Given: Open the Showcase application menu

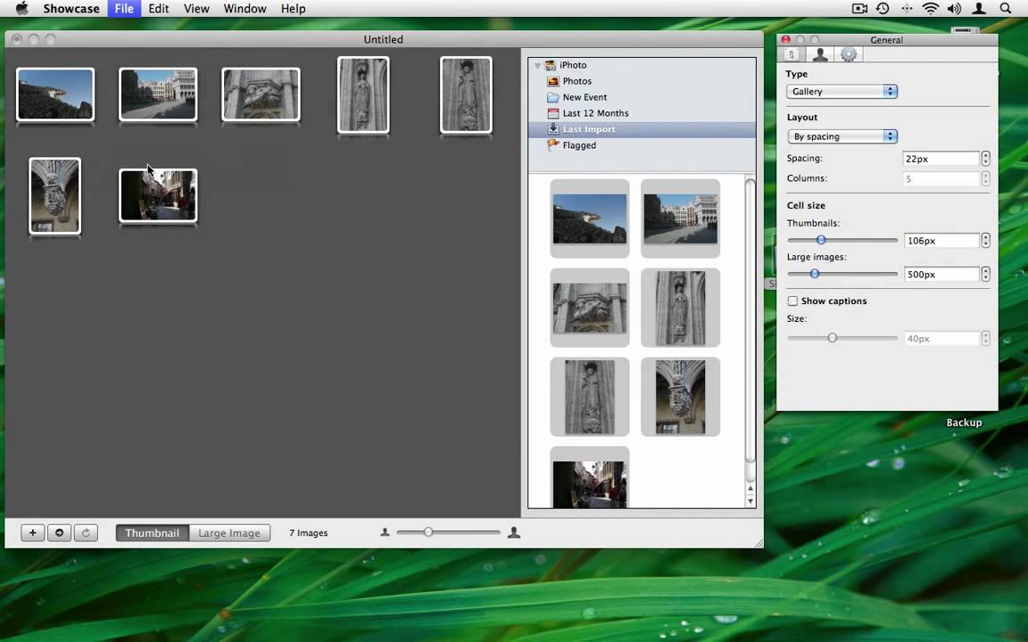Looking at the screenshot, I should [x=71, y=9].
